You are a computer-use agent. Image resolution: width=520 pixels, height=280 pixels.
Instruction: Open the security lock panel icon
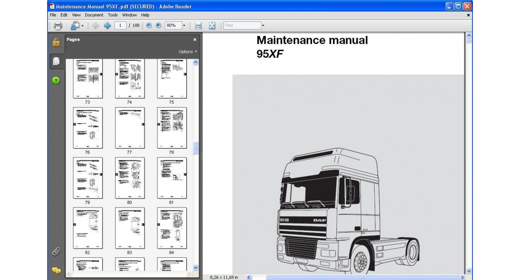point(56,42)
